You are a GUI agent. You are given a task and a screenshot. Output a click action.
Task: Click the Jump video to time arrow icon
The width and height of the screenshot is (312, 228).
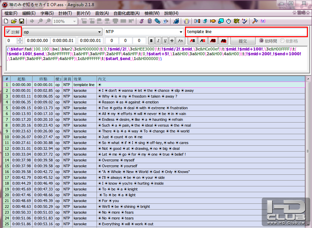coord(32,21)
